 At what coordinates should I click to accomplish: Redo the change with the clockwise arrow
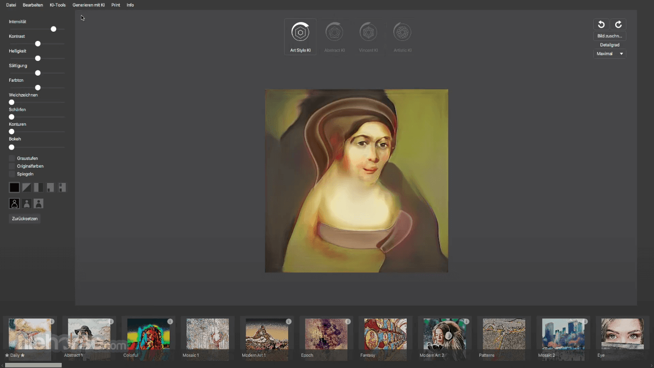[x=618, y=25]
